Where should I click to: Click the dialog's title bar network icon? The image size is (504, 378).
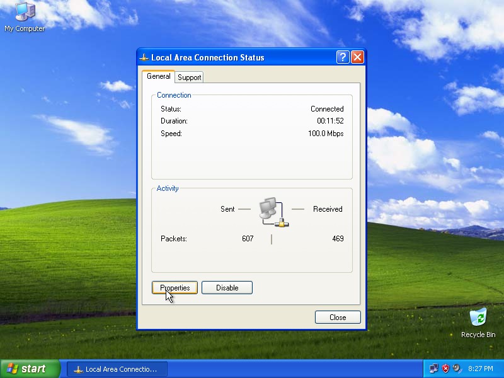click(144, 57)
